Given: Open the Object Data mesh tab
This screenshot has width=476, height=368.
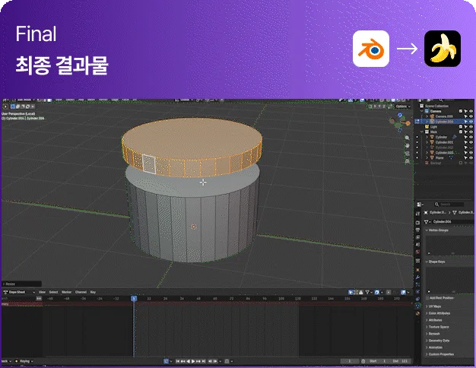Looking at the screenshot, I should pyautogui.click(x=417, y=306).
